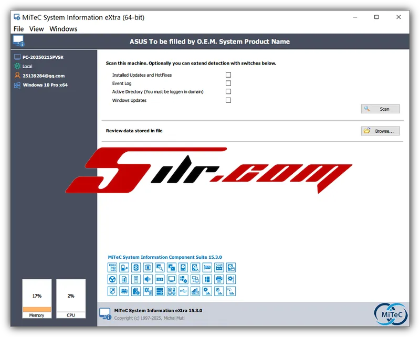Click the printer icon
The width and height of the screenshot is (420, 337).
219,279
